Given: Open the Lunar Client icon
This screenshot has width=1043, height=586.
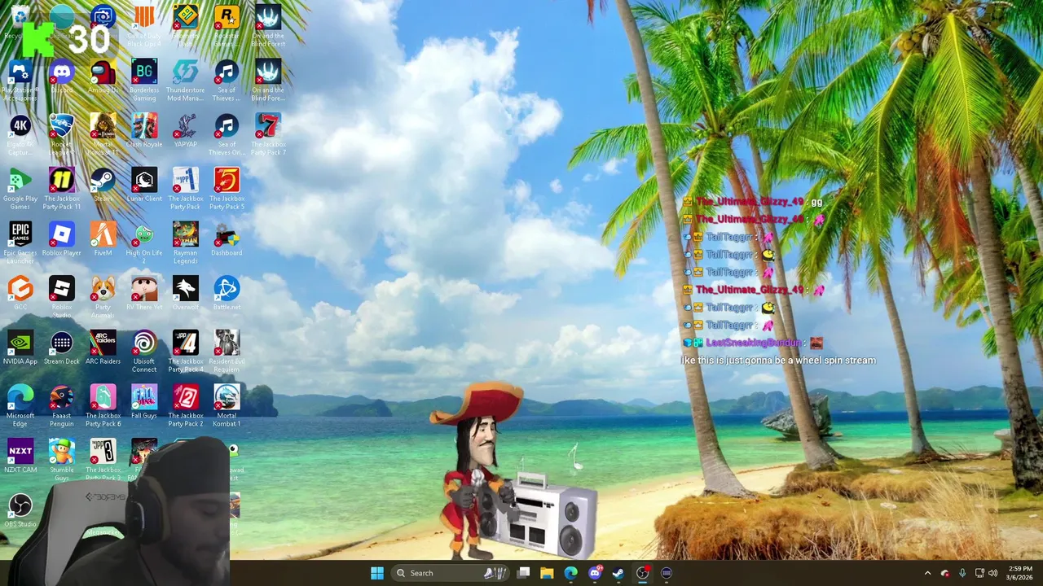Looking at the screenshot, I should point(144,185).
